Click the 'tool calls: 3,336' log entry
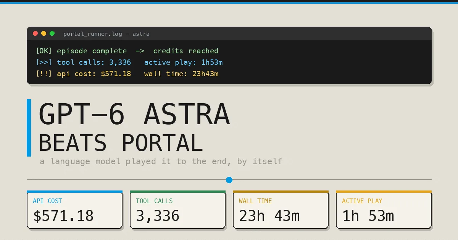Viewport: 458px width, 240px height. click(x=94, y=62)
